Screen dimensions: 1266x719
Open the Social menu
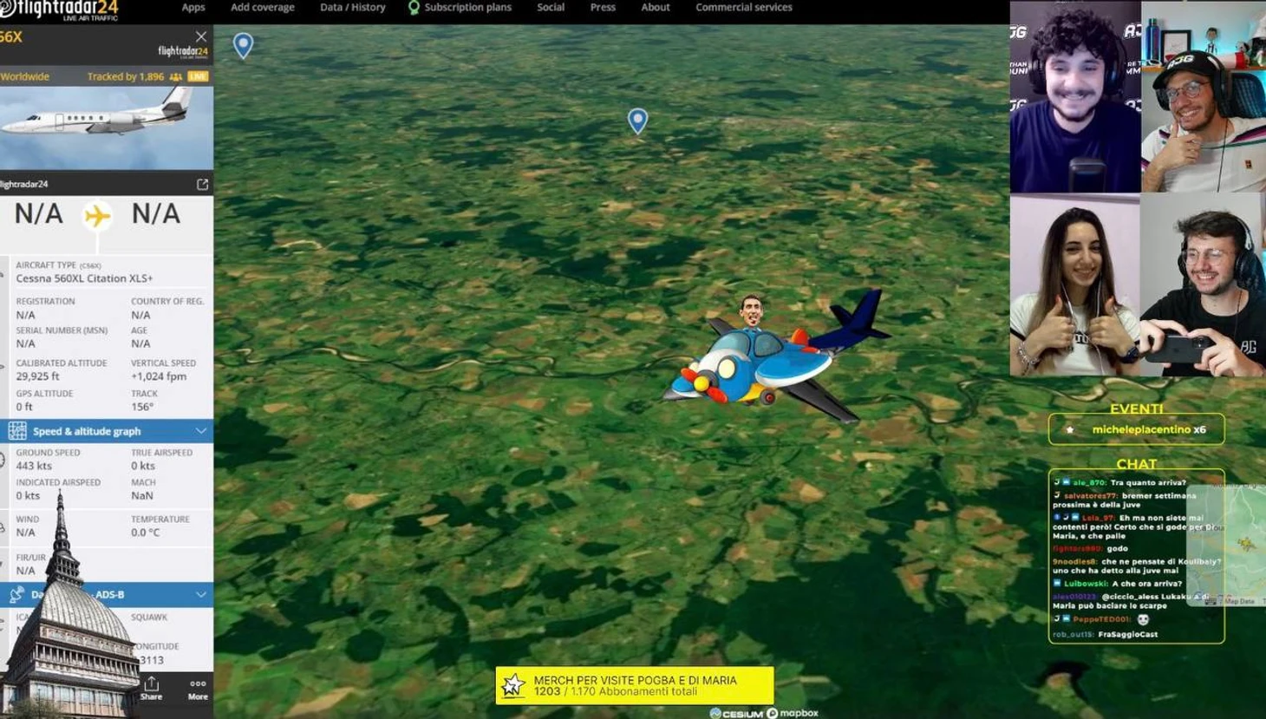tap(551, 8)
